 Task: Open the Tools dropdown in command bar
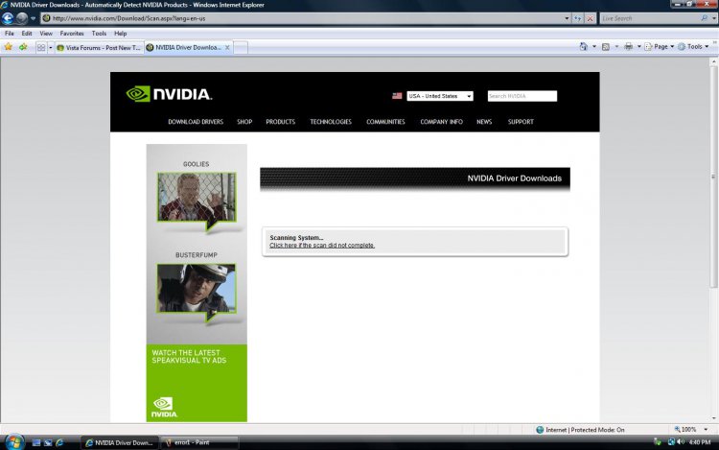(693, 47)
